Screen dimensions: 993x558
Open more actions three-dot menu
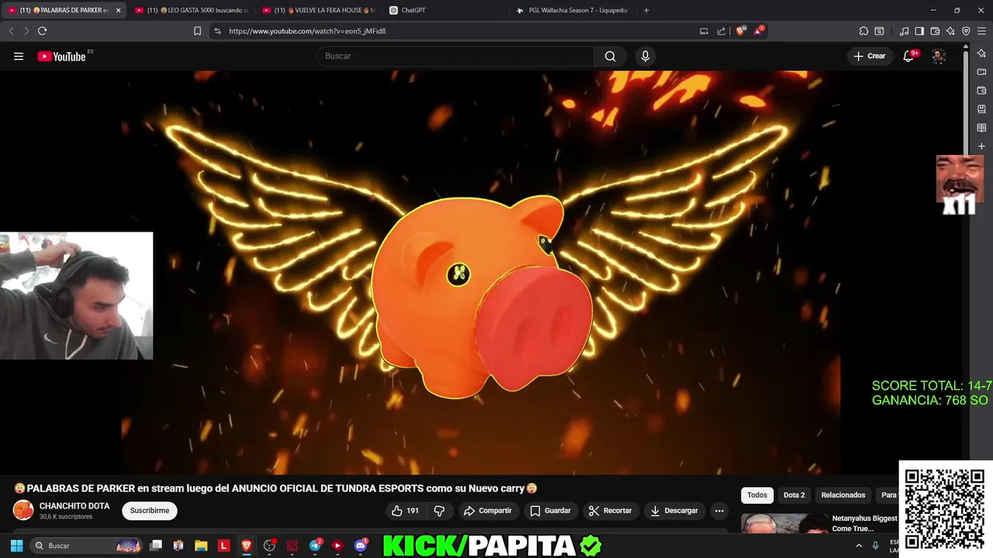coord(719,511)
